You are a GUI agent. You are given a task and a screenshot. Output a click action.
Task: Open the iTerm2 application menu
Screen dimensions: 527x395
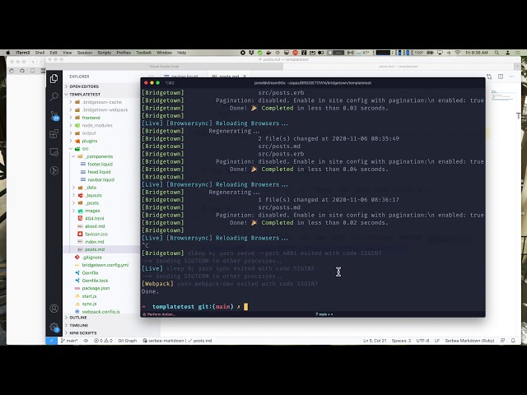pos(23,53)
